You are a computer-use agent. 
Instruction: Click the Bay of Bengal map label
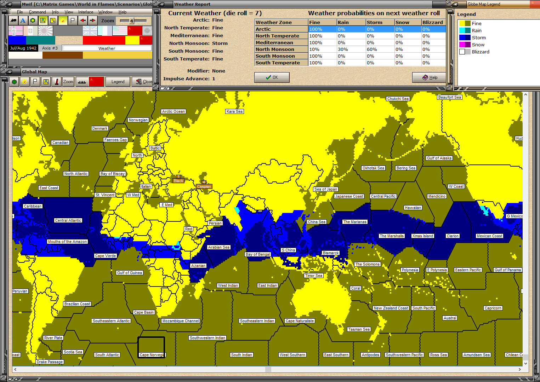point(258,254)
